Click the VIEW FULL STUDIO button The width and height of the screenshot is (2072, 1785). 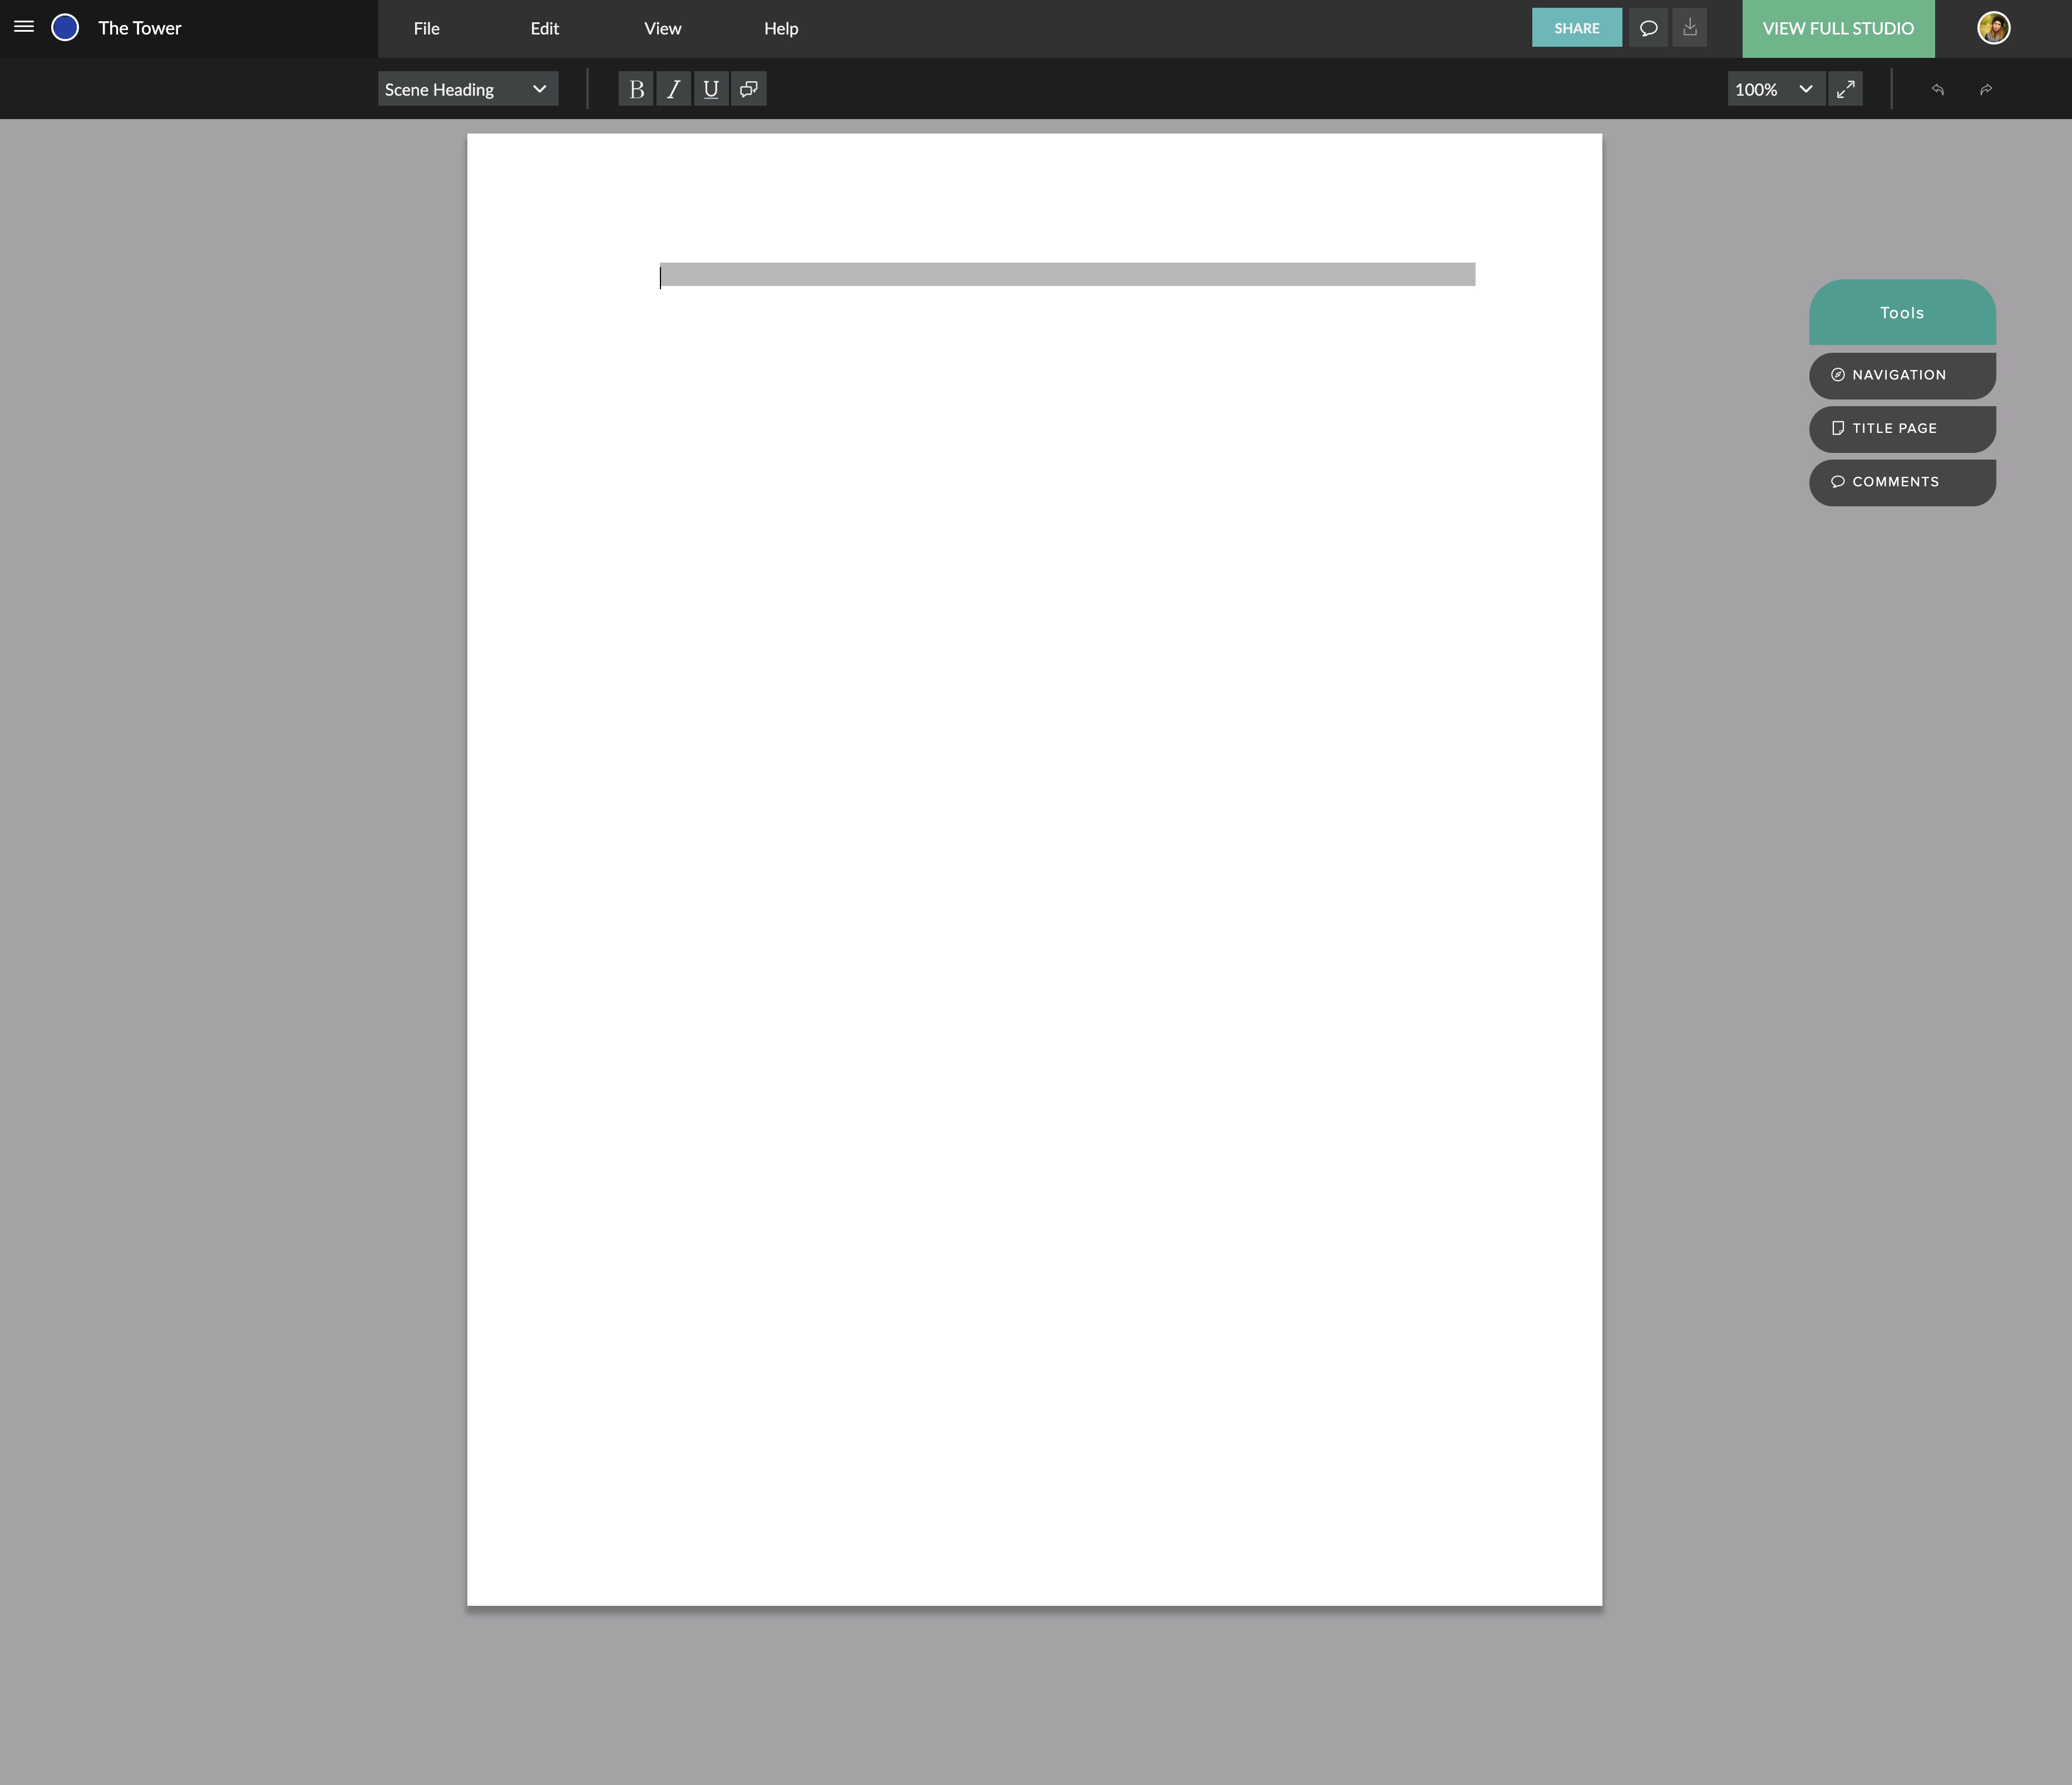[x=1837, y=28]
